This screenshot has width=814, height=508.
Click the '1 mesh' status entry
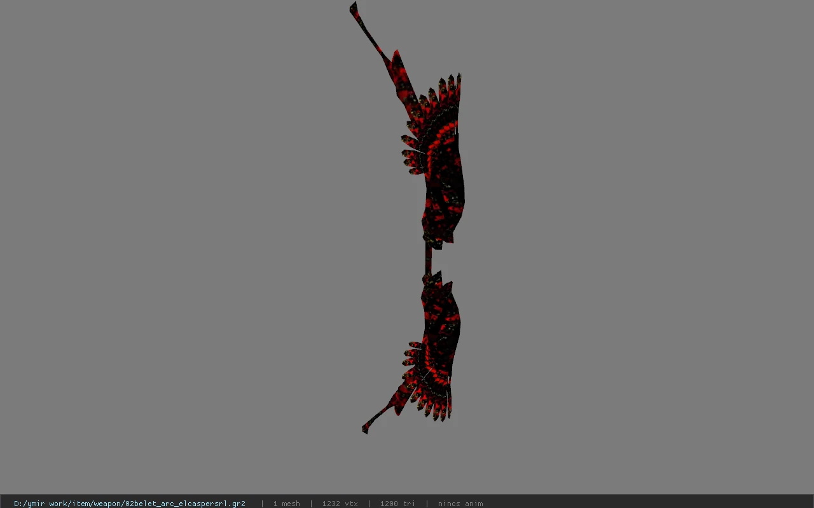point(286,504)
